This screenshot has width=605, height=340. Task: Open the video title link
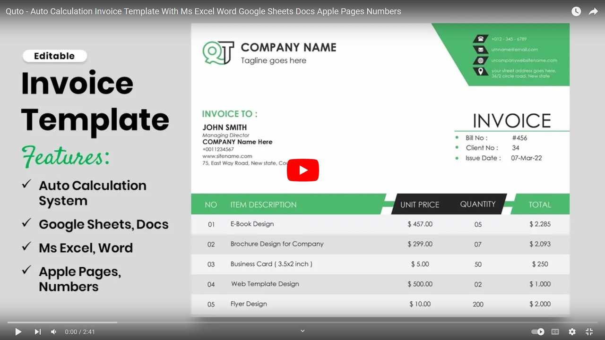tap(203, 11)
